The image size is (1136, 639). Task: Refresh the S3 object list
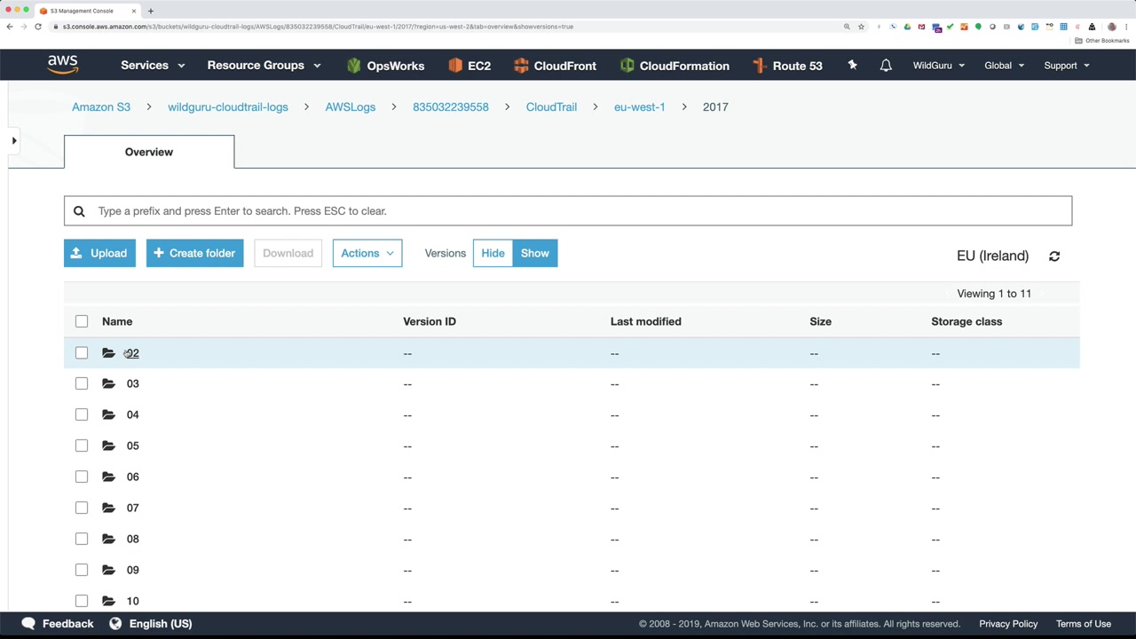1054,256
